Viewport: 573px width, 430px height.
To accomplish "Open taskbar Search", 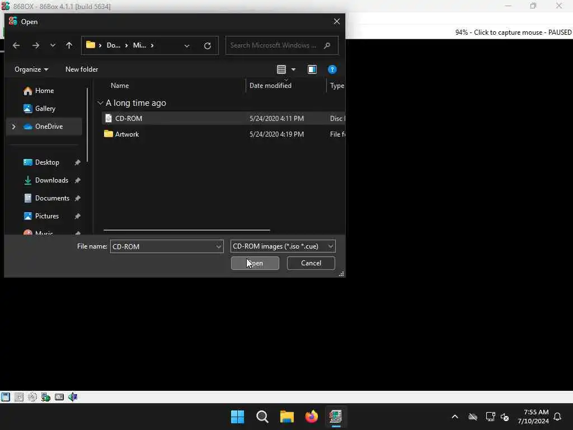I will [x=262, y=417].
